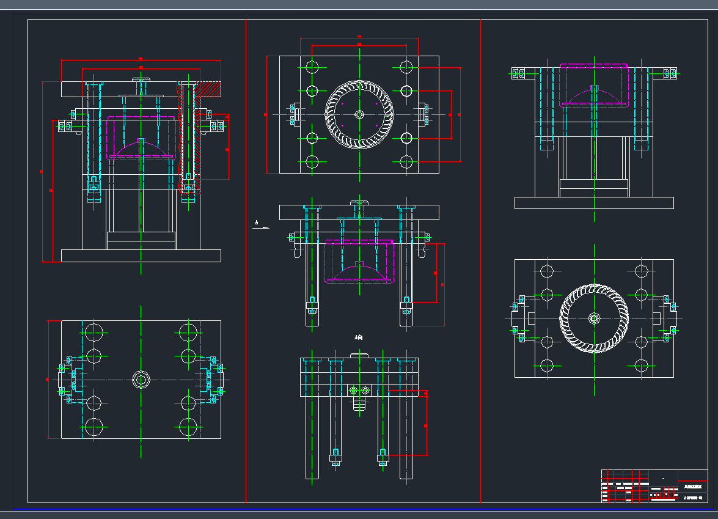Select the "A向" view label text
The width and height of the screenshot is (718, 519).
[359, 337]
